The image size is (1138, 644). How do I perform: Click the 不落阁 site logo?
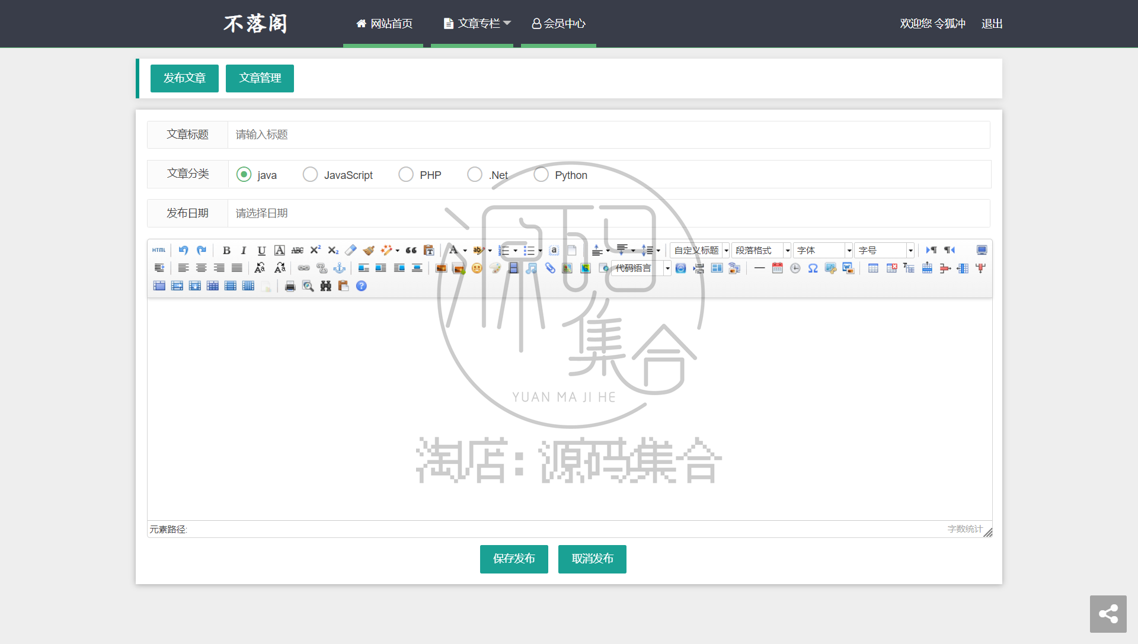pos(255,24)
